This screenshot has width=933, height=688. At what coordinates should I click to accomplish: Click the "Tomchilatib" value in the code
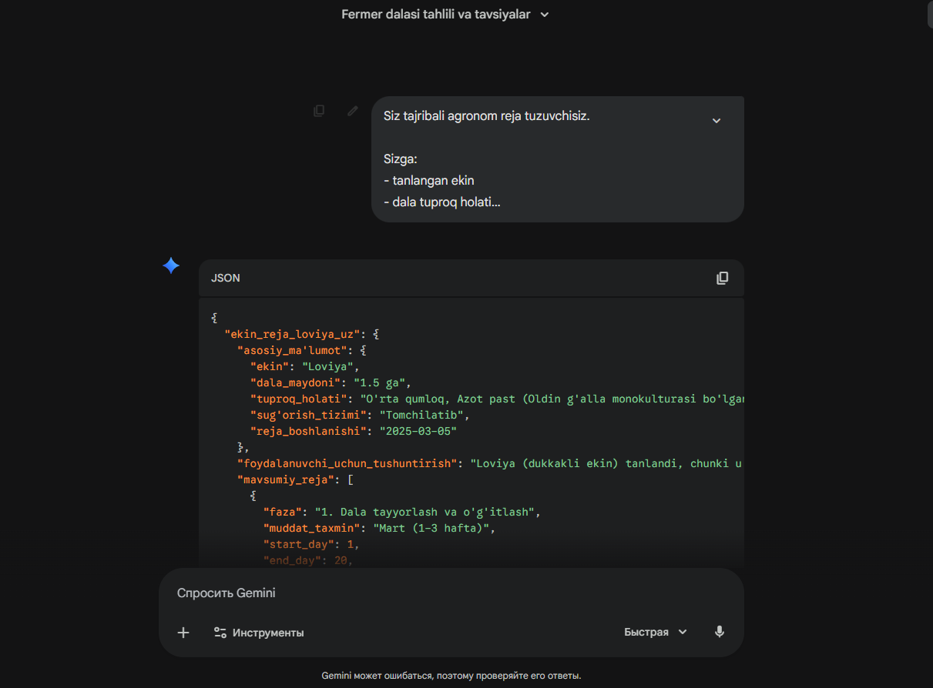coord(424,415)
